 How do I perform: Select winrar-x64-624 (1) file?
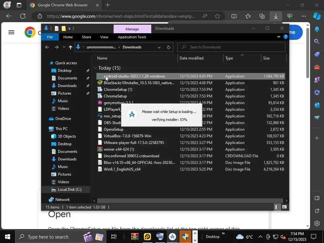(190, 149)
